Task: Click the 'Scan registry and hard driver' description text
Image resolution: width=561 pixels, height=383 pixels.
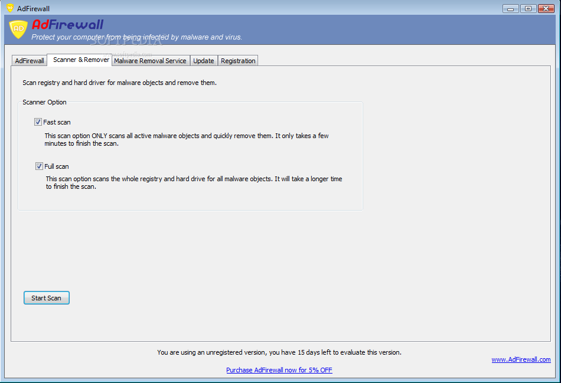Action: (x=119, y=83)
